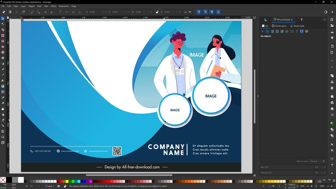Select the Star tool
Viewport: 336px width, 189px height.
(3, 46)
